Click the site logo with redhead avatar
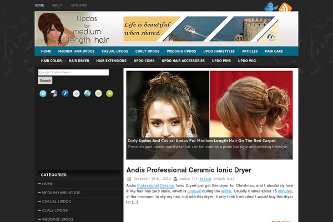333x222 pixels. [x=73, y=29]
